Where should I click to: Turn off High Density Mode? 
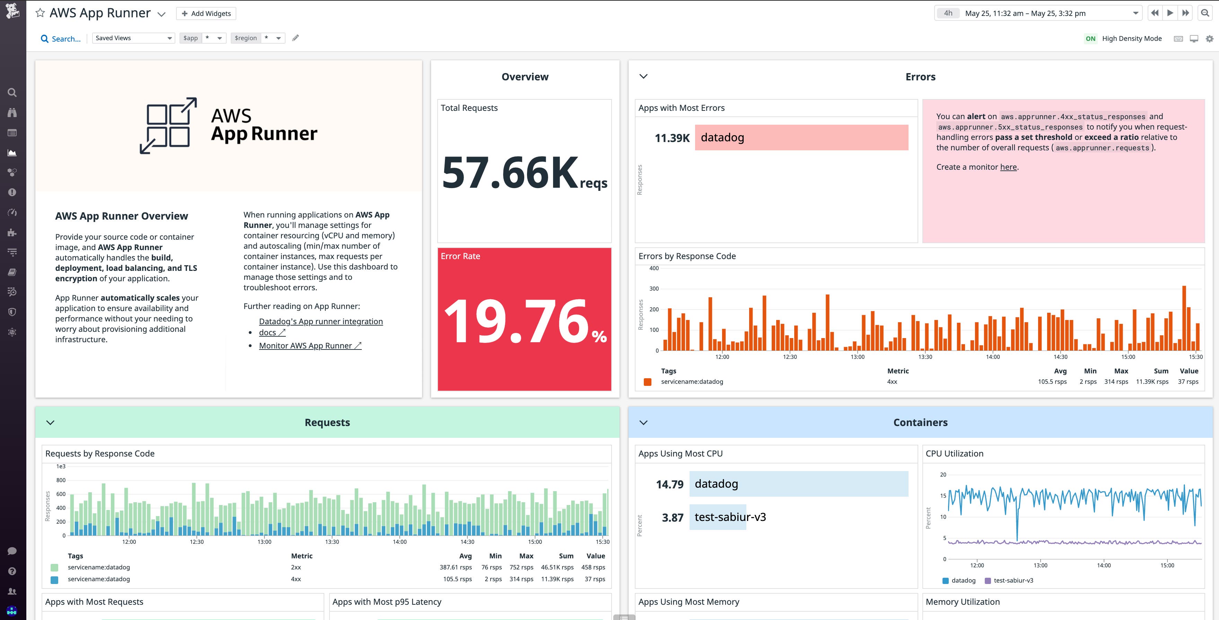click(1090, 39)
